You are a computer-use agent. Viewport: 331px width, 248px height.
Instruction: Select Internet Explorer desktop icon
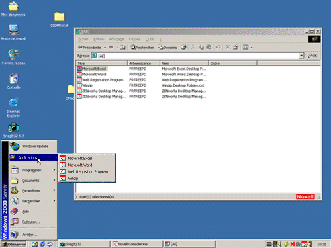[x=13, y=108]
